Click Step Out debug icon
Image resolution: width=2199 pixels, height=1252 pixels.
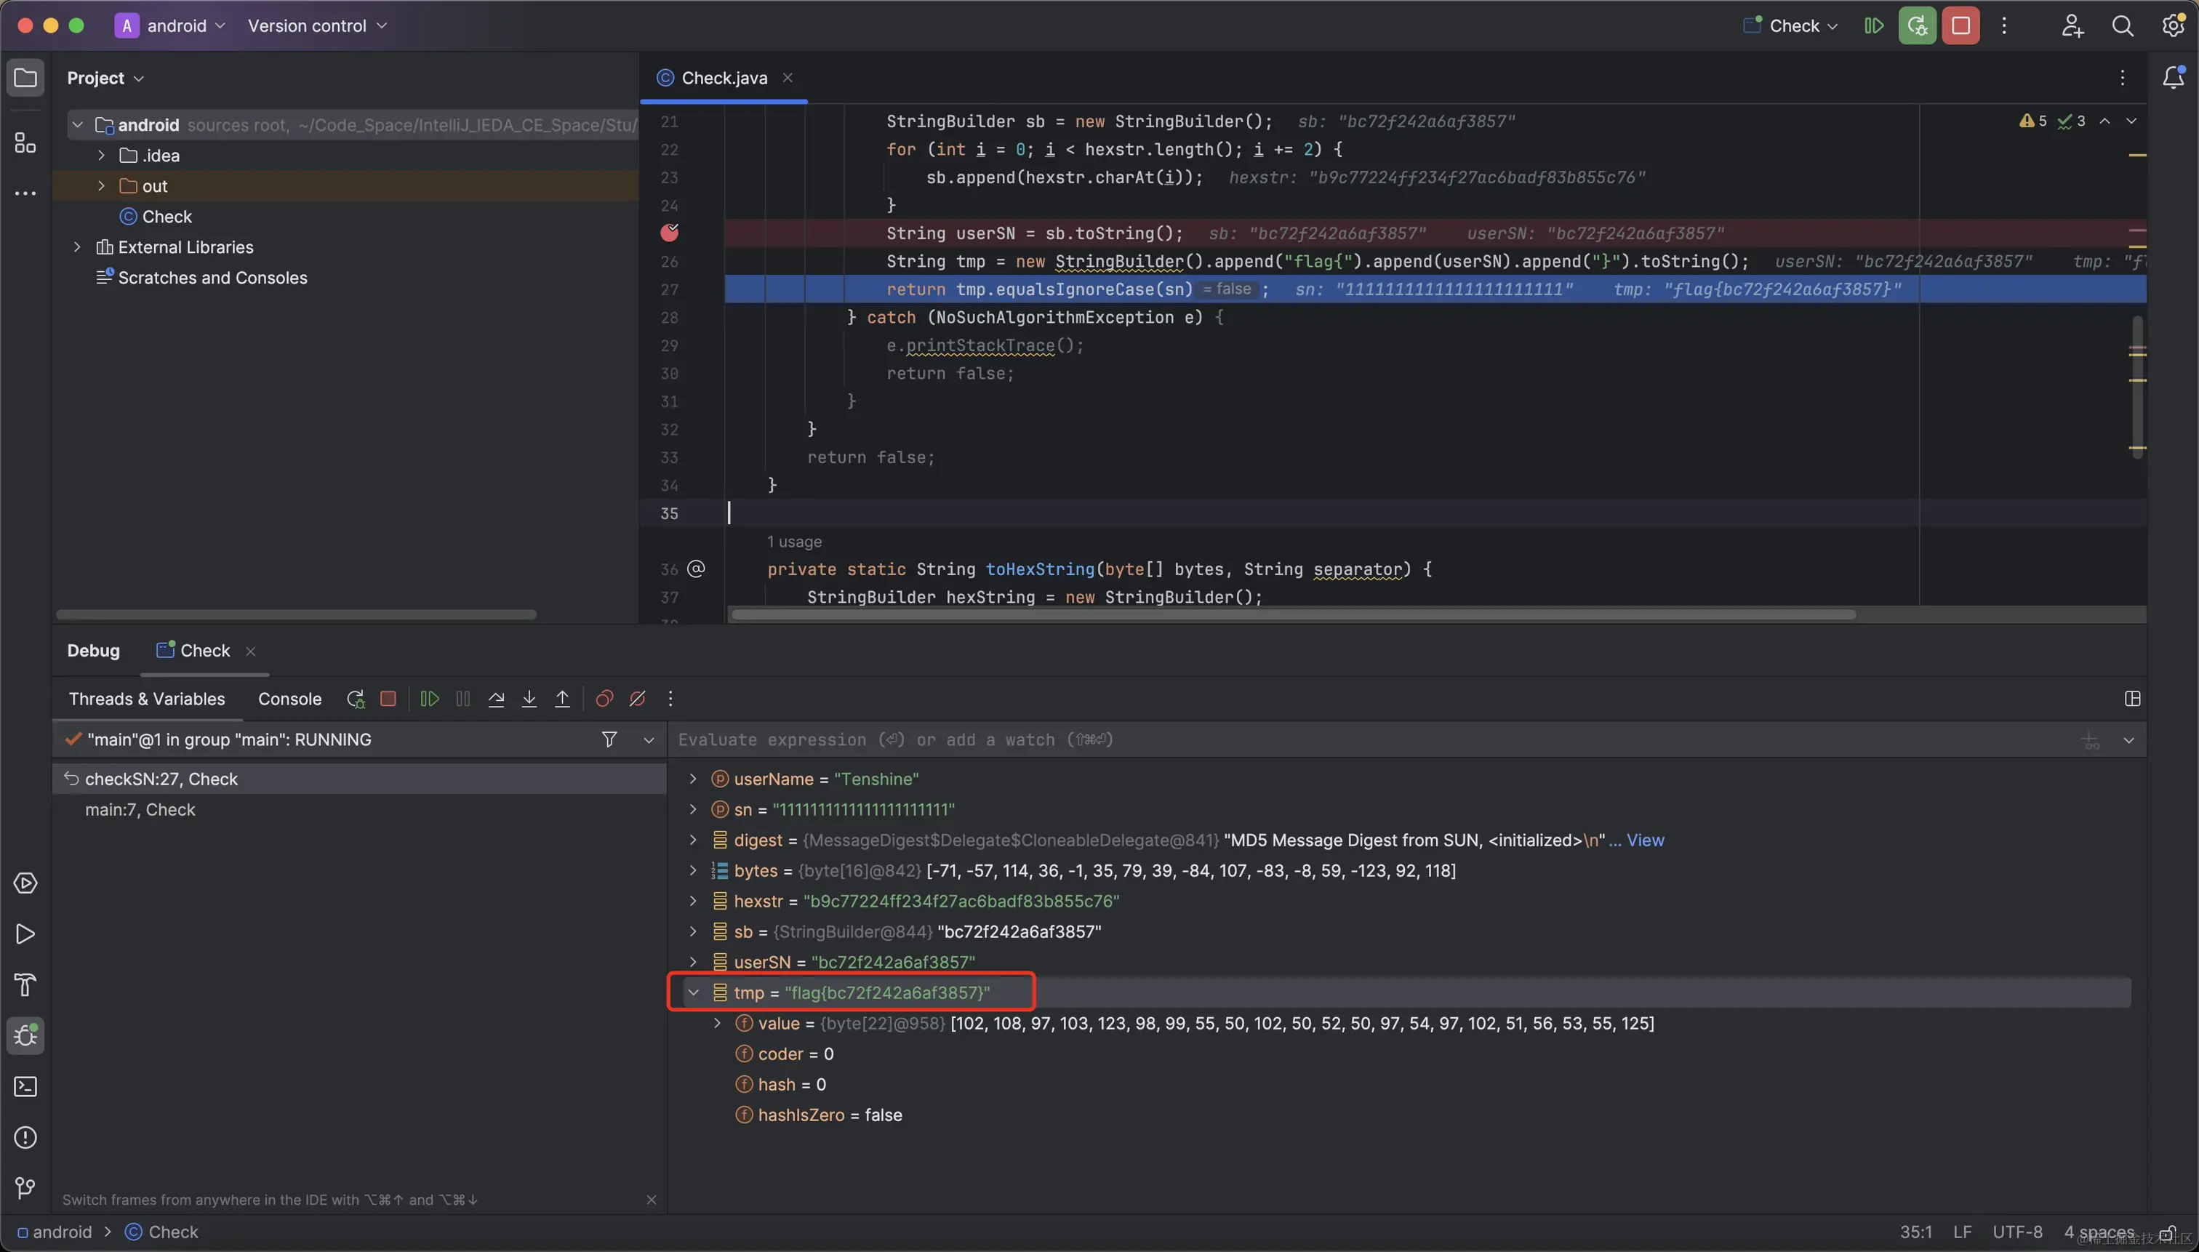[562, 699]
